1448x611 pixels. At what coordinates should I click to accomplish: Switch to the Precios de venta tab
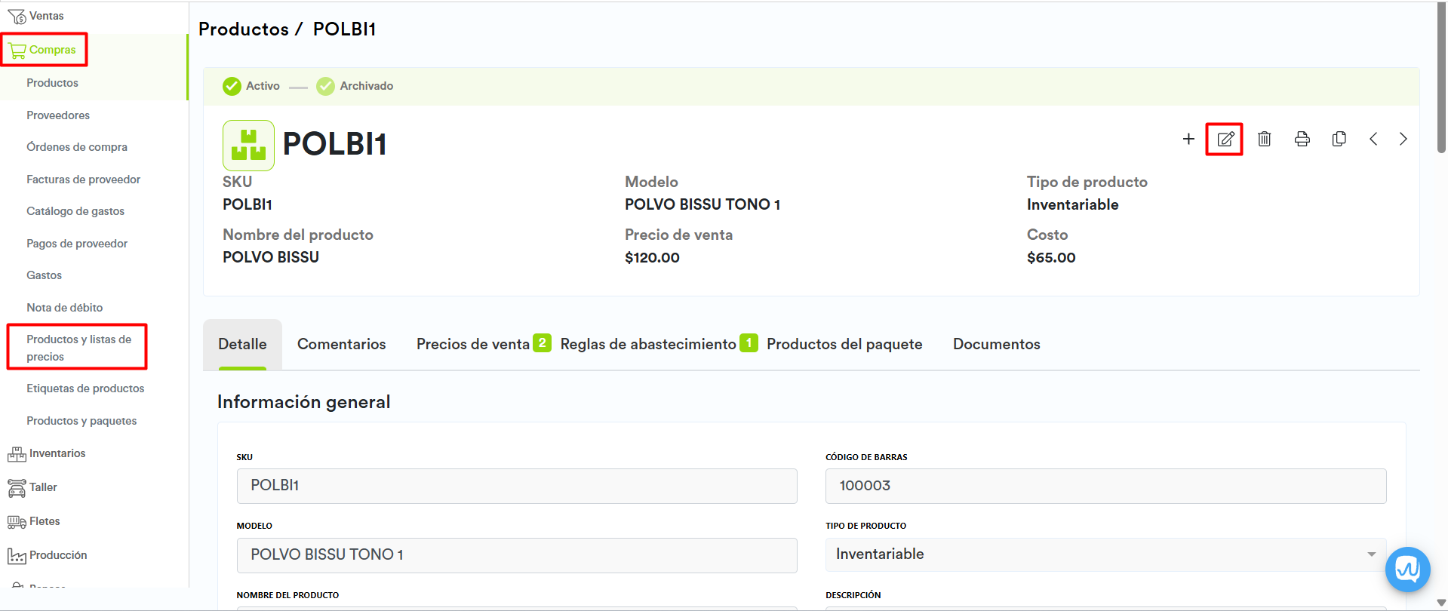point(473,344)
